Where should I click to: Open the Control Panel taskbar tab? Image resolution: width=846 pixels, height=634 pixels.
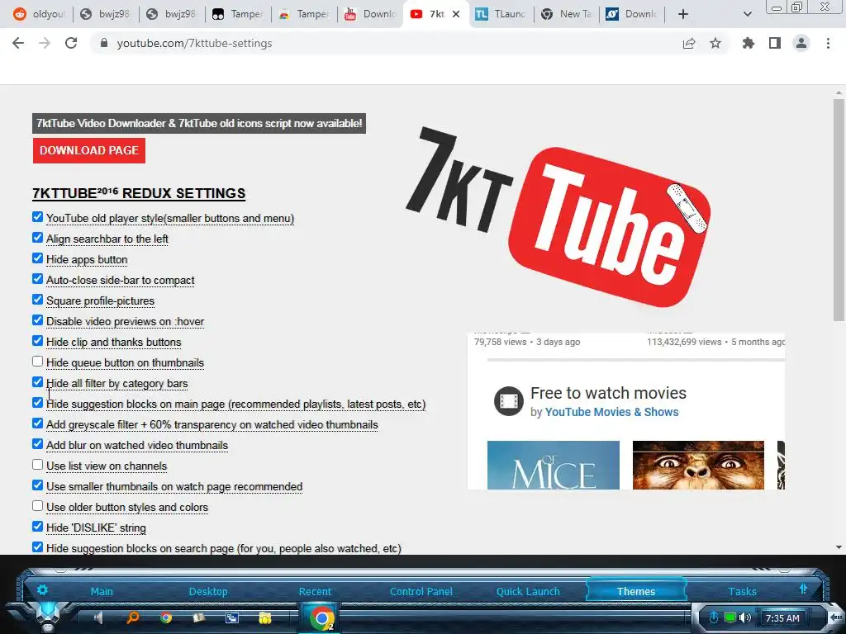[421, 591]
